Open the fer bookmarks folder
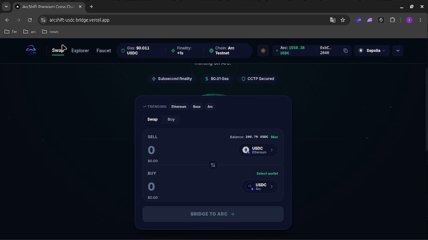Image resolution: width=428 pixels, height=240 pixels. point(11,32)
